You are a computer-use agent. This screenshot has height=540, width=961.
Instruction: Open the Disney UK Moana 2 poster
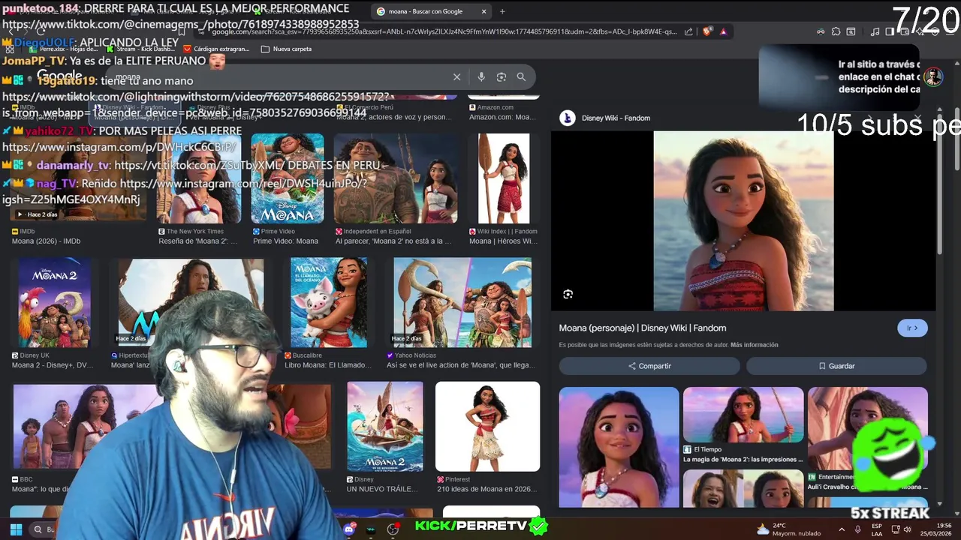click(54, 303)
